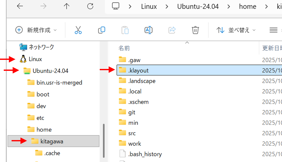Click the Copy icon in toolbar
This screenshot has height=162, width=282.
102,30
